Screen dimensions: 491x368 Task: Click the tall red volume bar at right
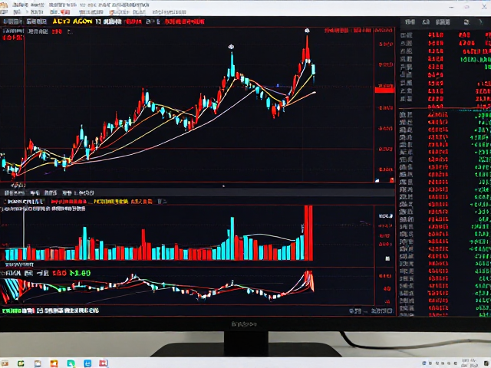click(308, 233)
